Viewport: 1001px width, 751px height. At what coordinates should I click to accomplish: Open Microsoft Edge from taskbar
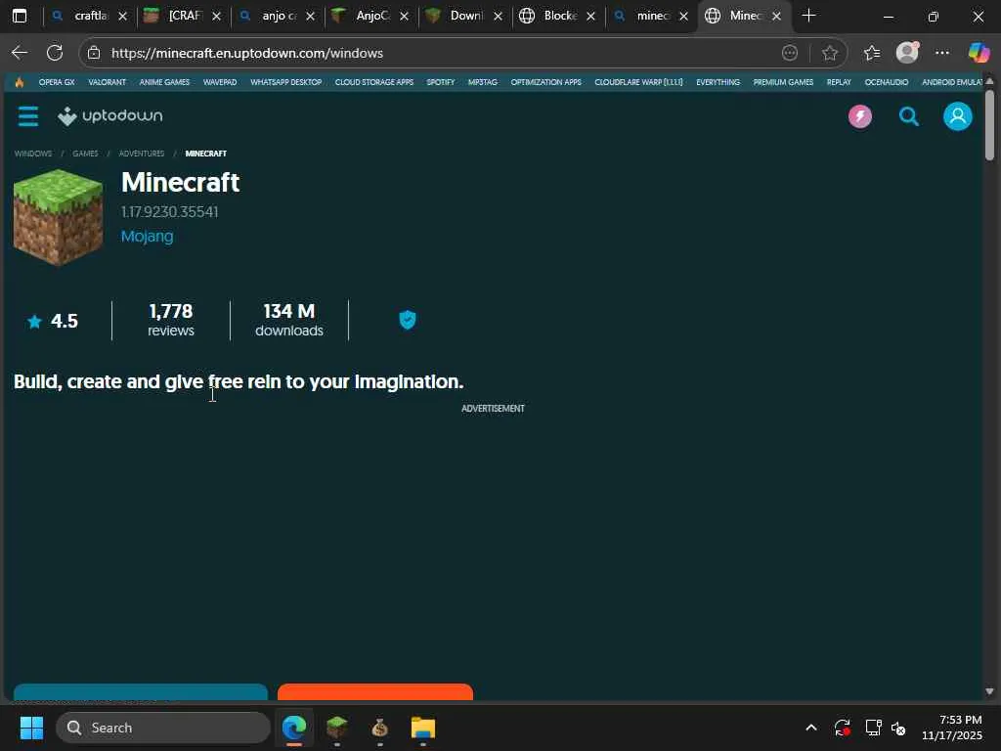(x=294, y=728)
